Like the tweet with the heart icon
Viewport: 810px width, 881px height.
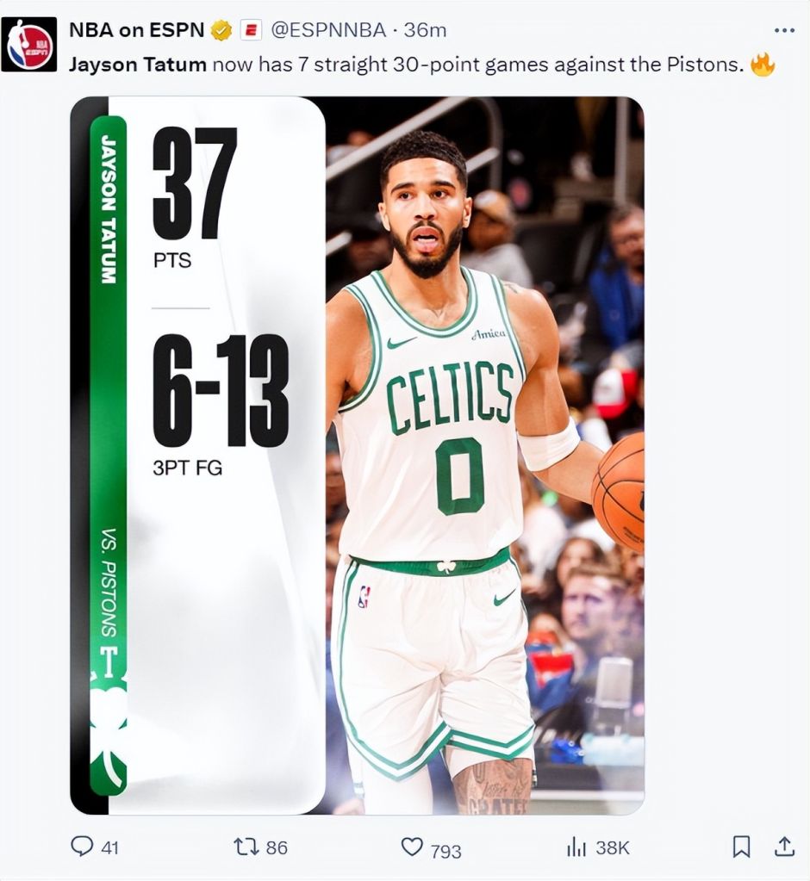412,847
